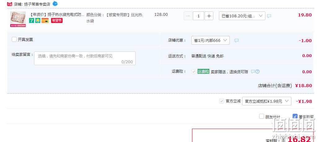318x142 pixels.
Task: Click the unit price 128.00
Action: (161, 15)
